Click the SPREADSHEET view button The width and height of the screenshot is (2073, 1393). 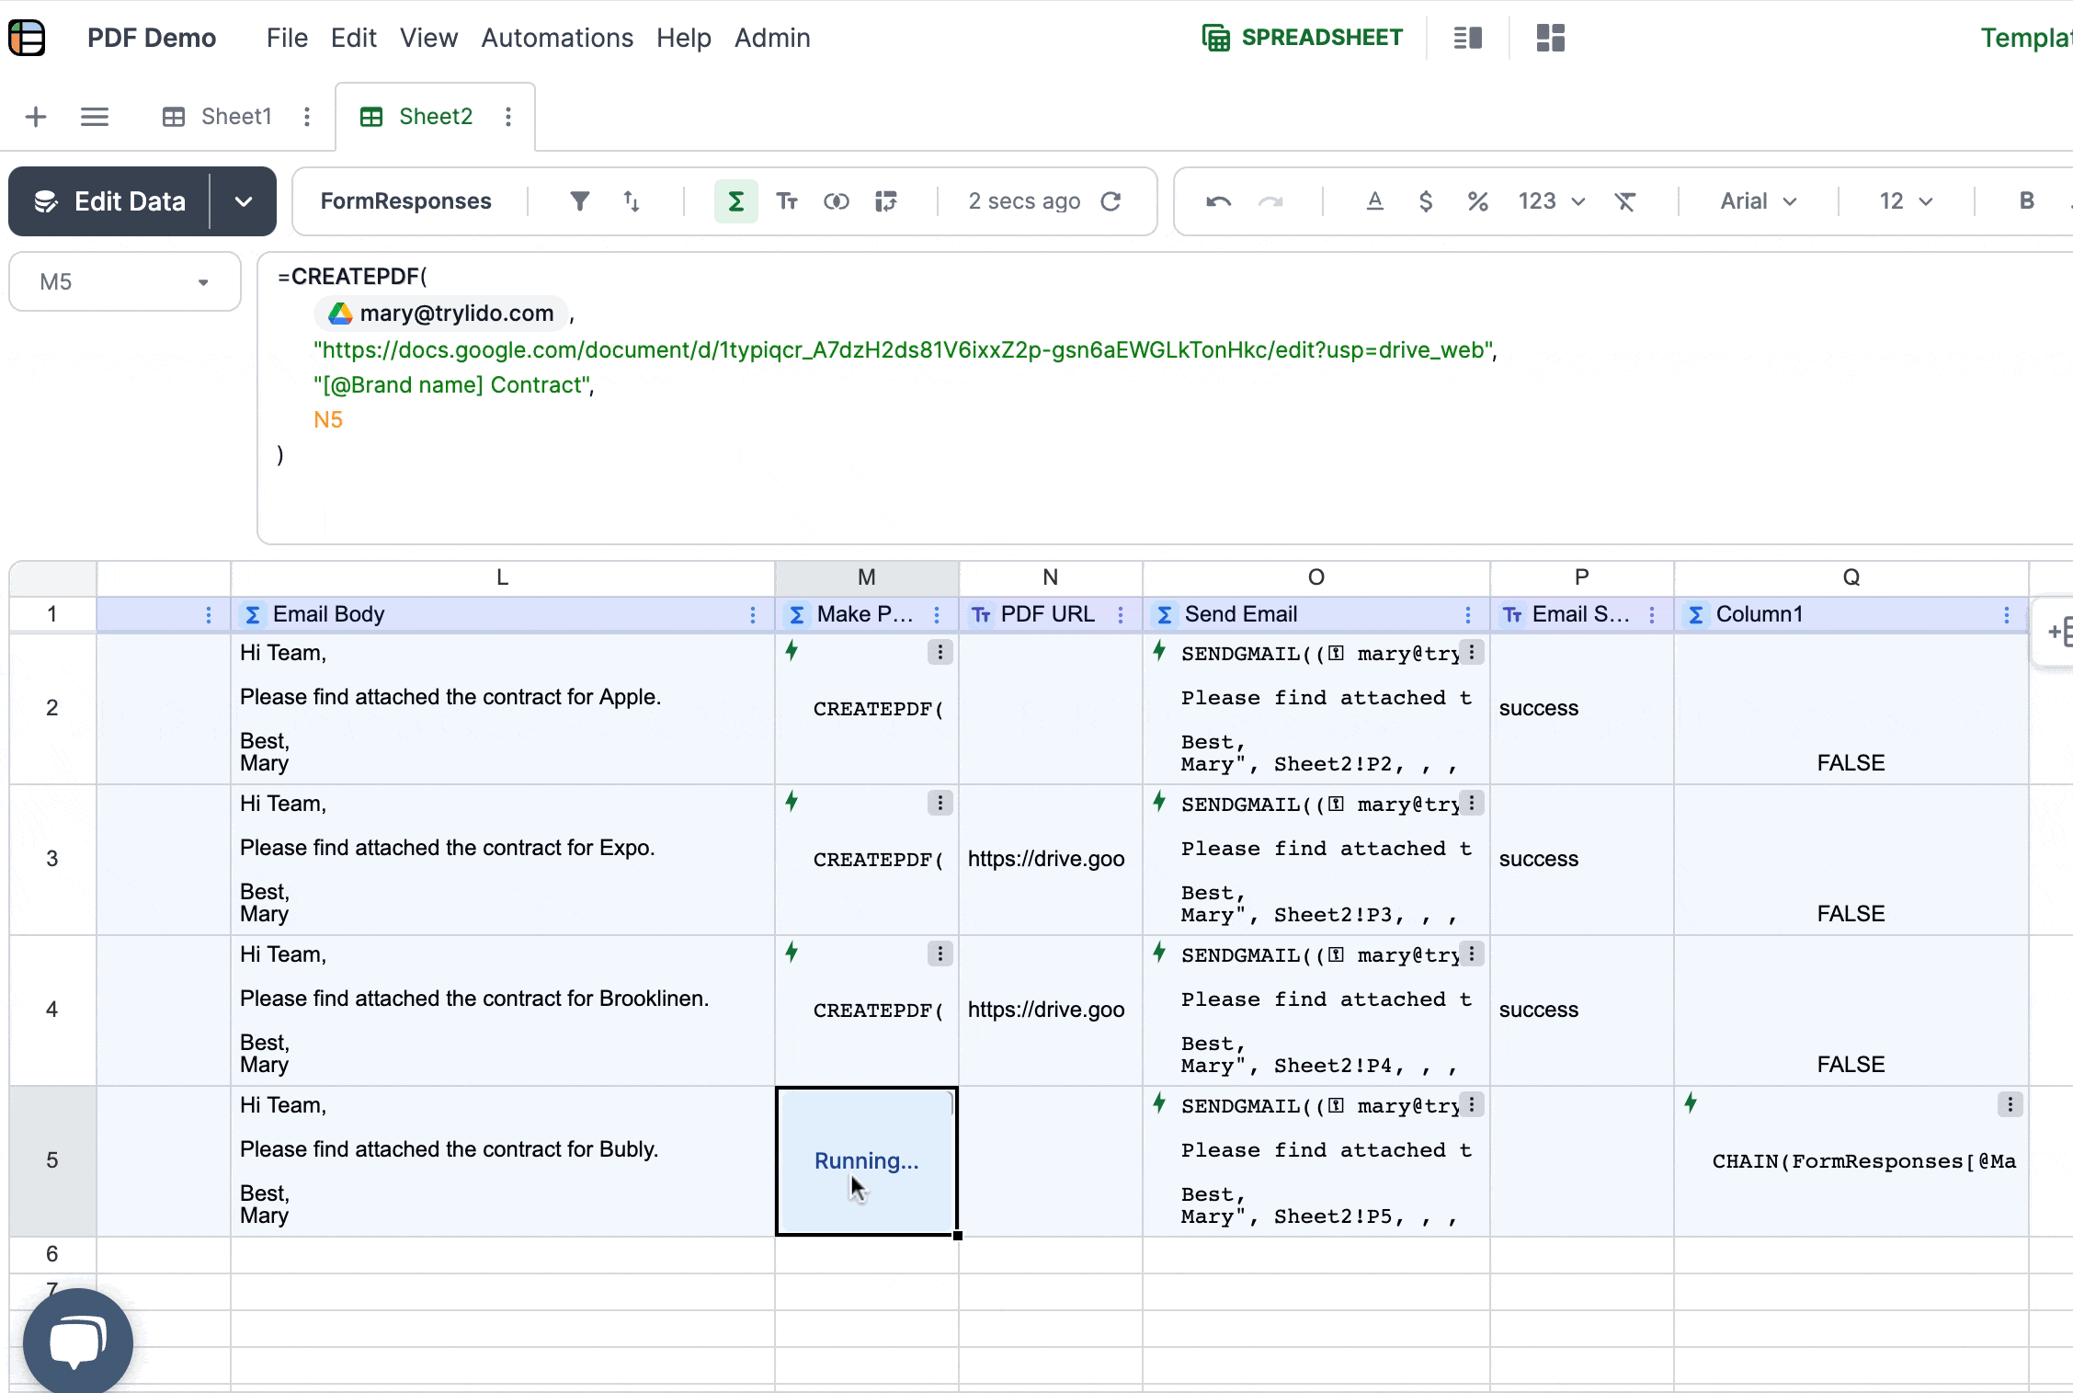coord(1303,38)
